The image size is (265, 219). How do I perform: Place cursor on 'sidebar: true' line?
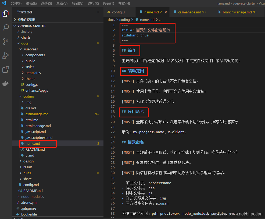point(135,35)
